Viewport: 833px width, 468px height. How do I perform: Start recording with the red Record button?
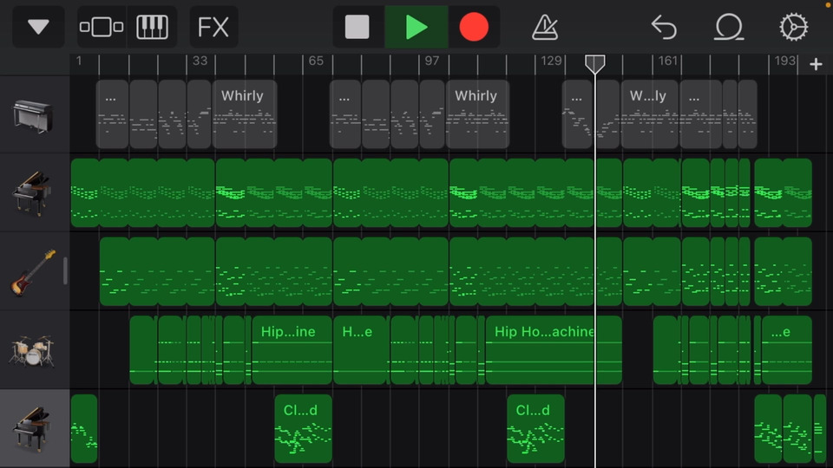click(x=474, y=27)
